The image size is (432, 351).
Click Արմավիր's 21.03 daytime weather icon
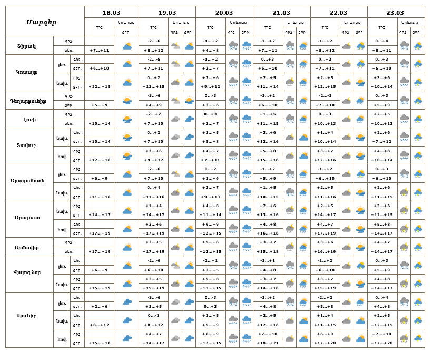(x=303, y=247)
